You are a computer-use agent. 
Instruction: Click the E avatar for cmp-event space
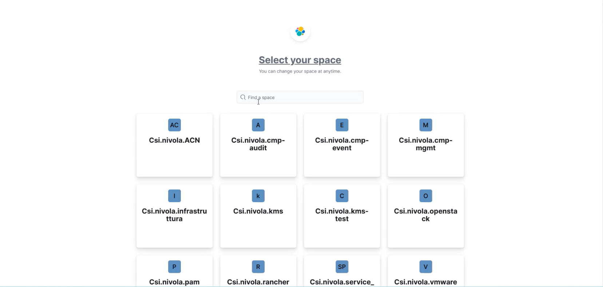(x=342, y=125)
